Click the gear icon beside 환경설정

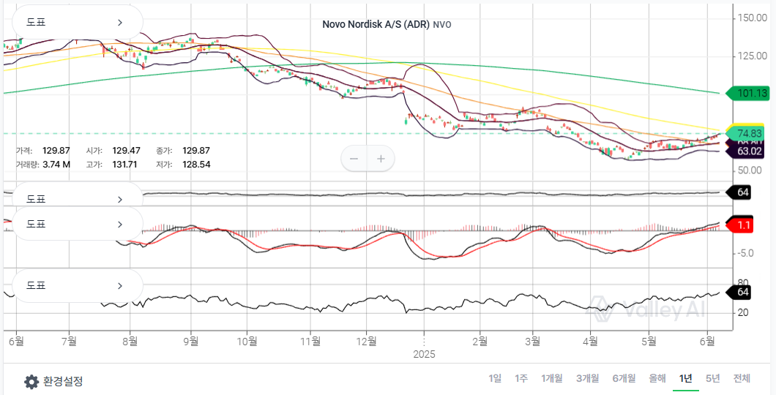(x=31, y=382)
